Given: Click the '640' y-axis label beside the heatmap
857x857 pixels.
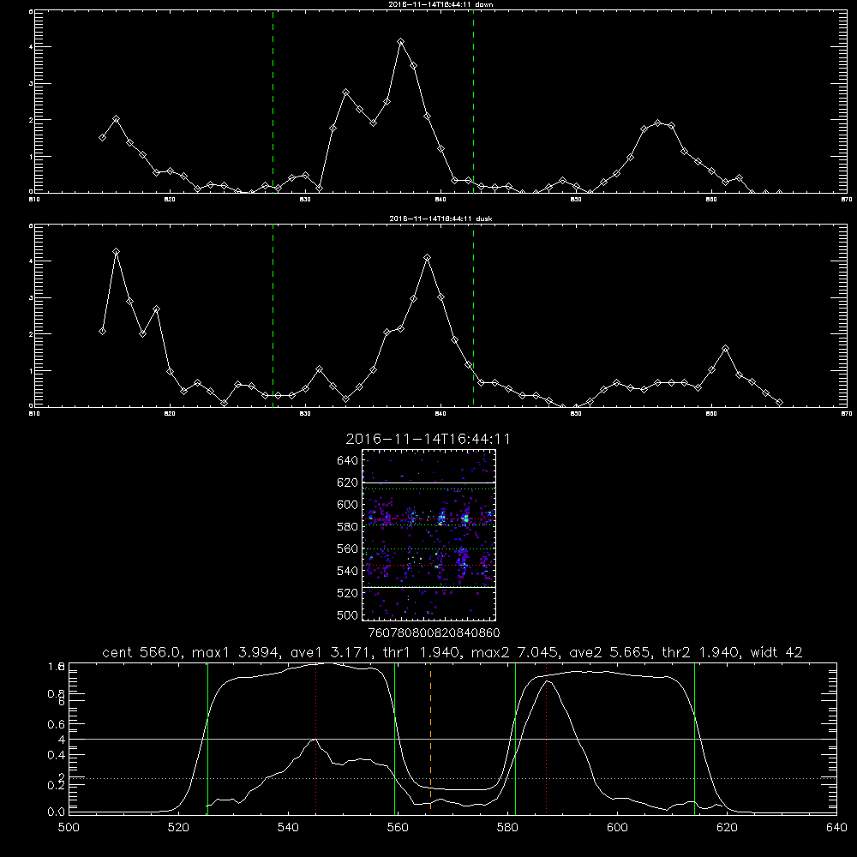Looking at the screenshot, I should pos(348,461).
